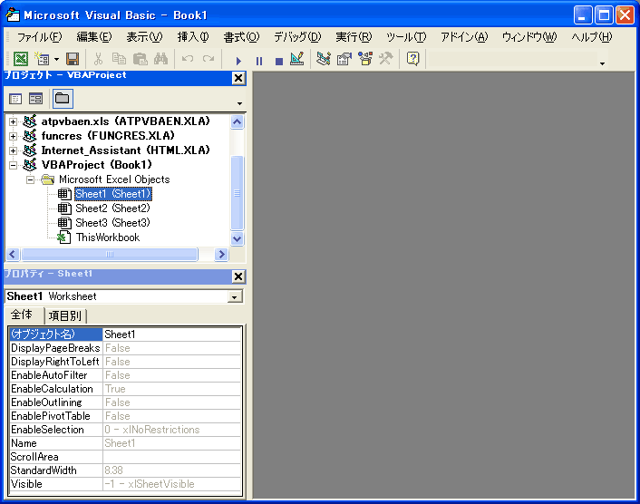Click View Object icon in project panel

[x=36, y=98]
